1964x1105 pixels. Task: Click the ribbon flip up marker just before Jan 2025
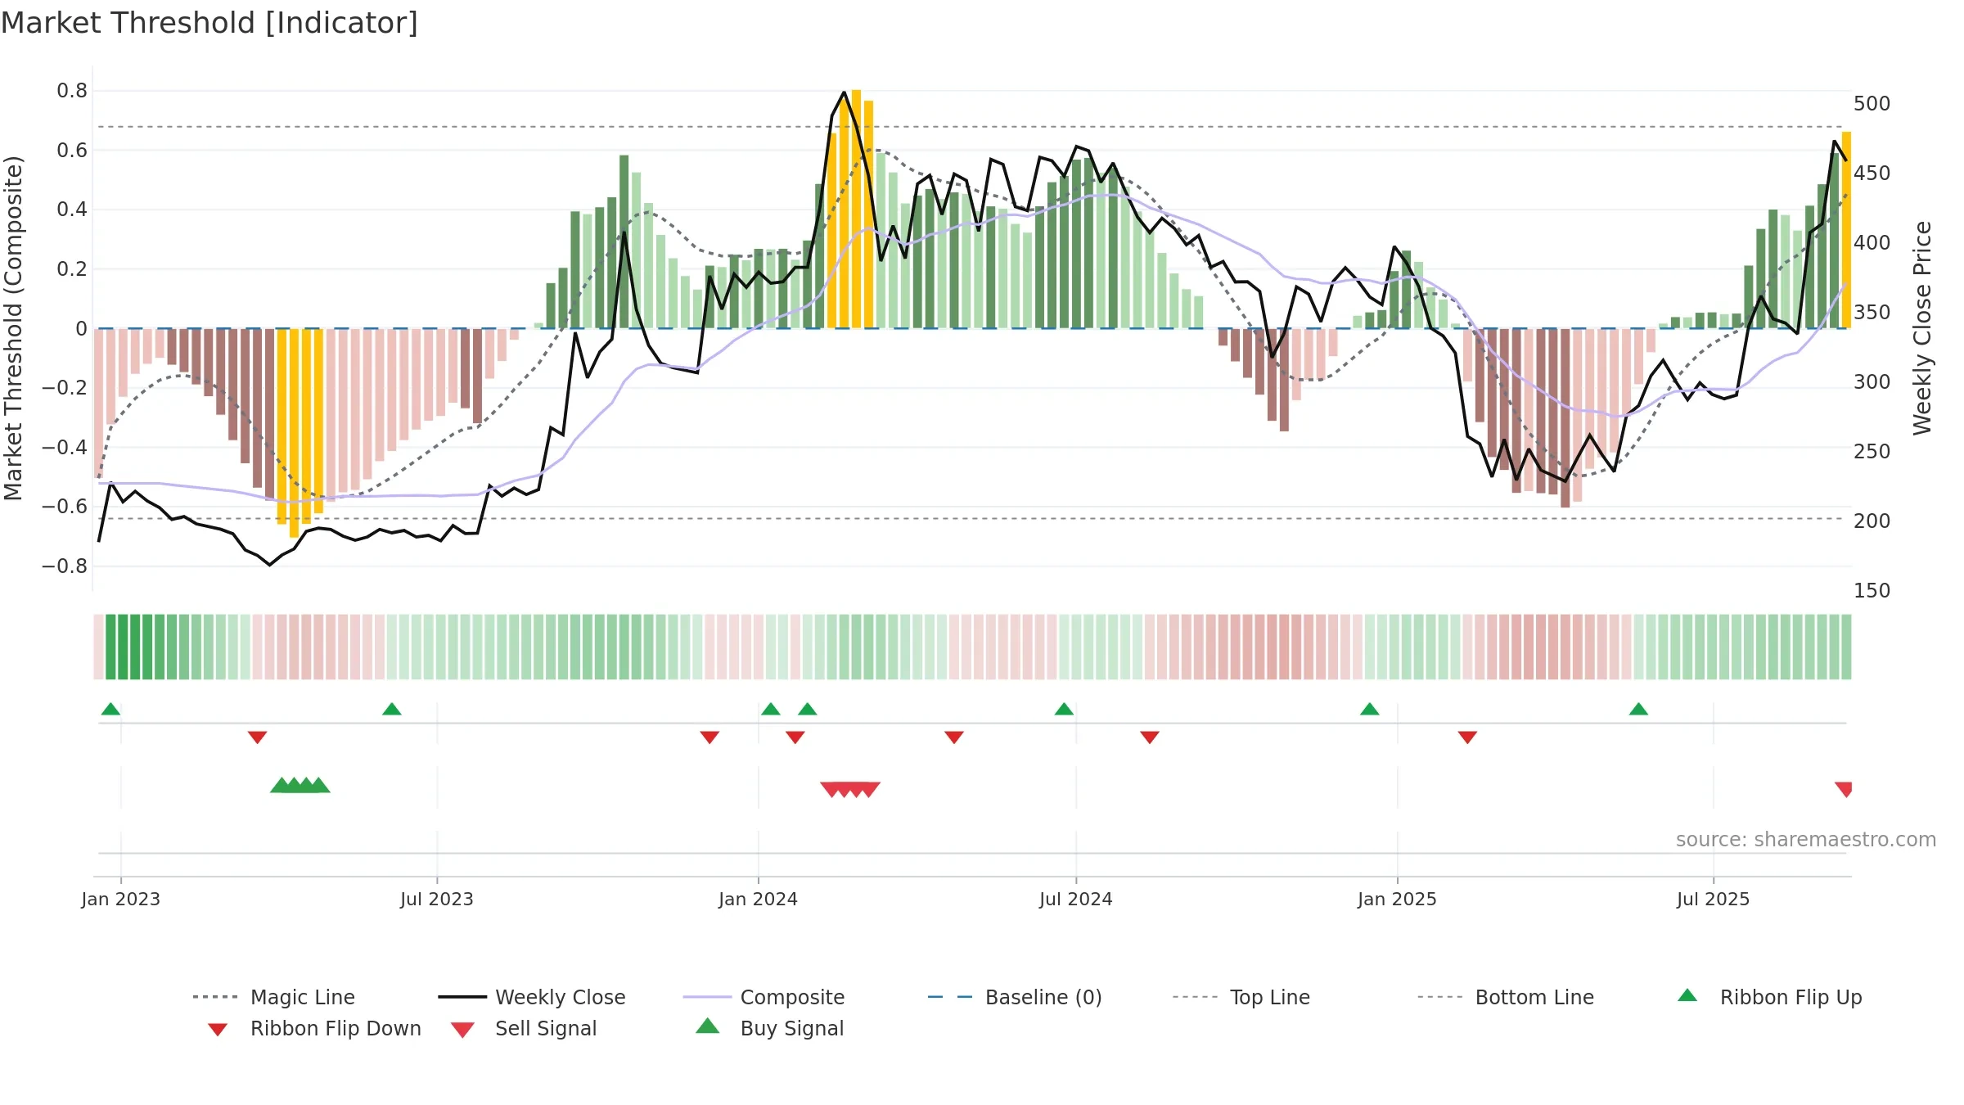coord(1370,709)
